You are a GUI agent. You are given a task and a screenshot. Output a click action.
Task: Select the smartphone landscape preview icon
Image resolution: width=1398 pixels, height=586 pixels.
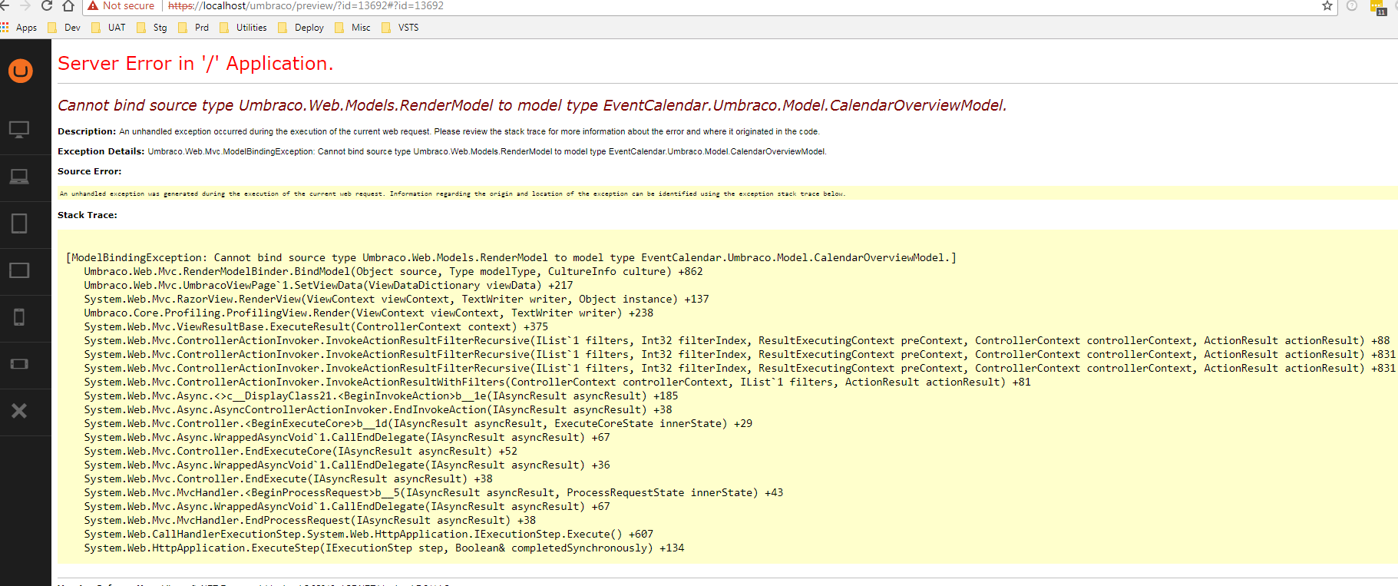(19, 364)
